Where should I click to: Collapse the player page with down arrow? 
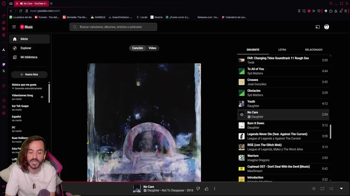point(341,189)
